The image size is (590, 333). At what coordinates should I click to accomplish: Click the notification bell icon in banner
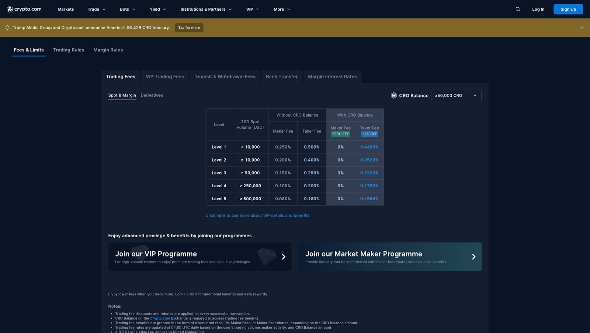click(x=7, y=28)
